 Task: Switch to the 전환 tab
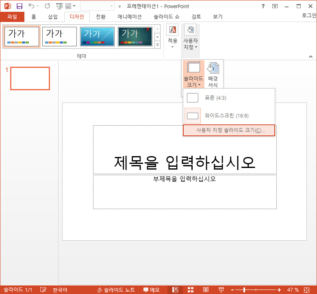tap(101, 17)
